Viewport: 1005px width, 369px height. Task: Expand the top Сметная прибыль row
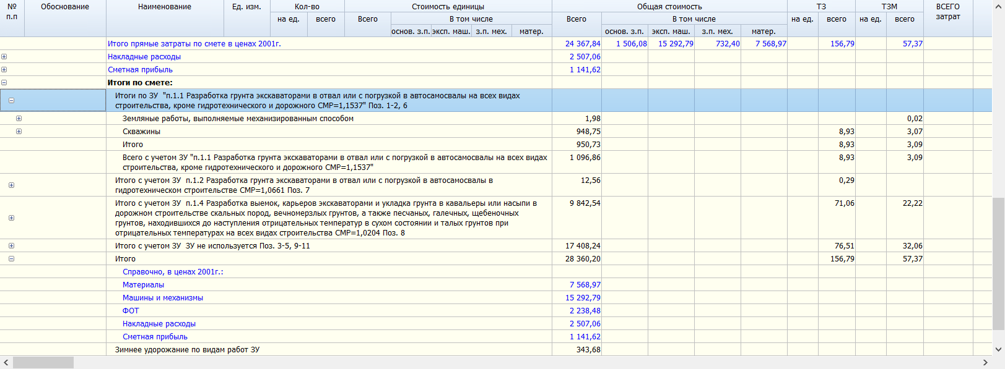pyautogui.click(x=4, y=70)
